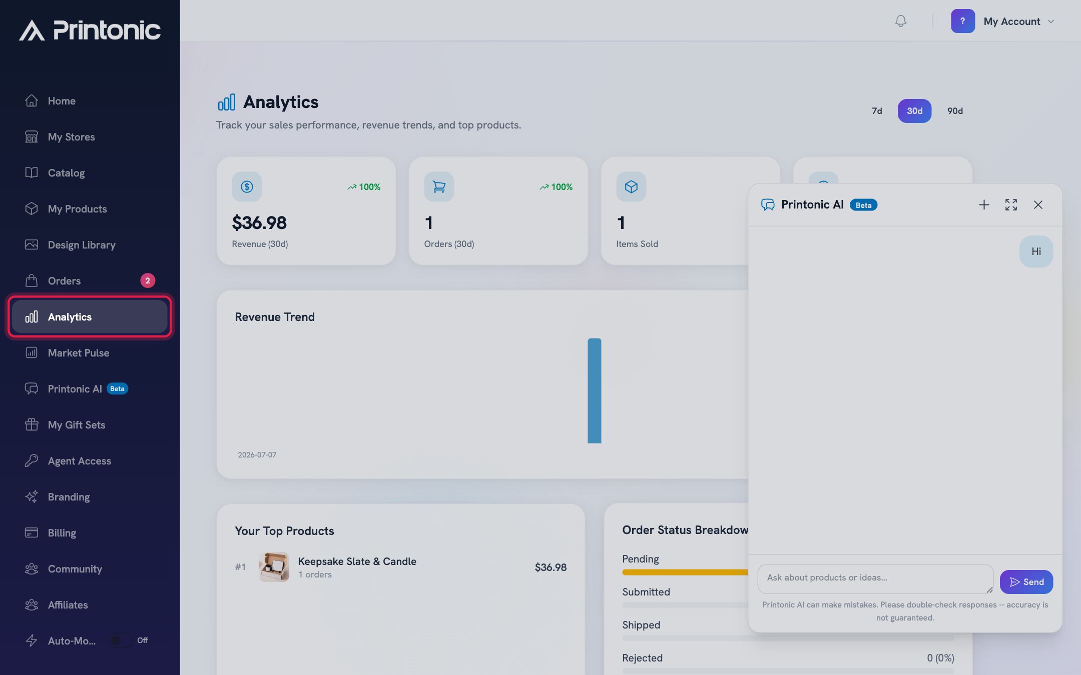Click the Affiliates people icon
1081x675 pixels.
[x=32, y=604]
